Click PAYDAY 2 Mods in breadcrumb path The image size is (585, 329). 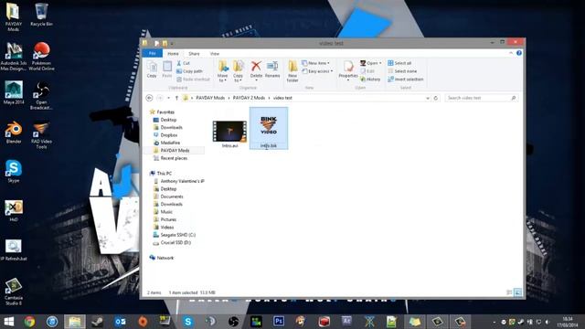click(249, 98)
